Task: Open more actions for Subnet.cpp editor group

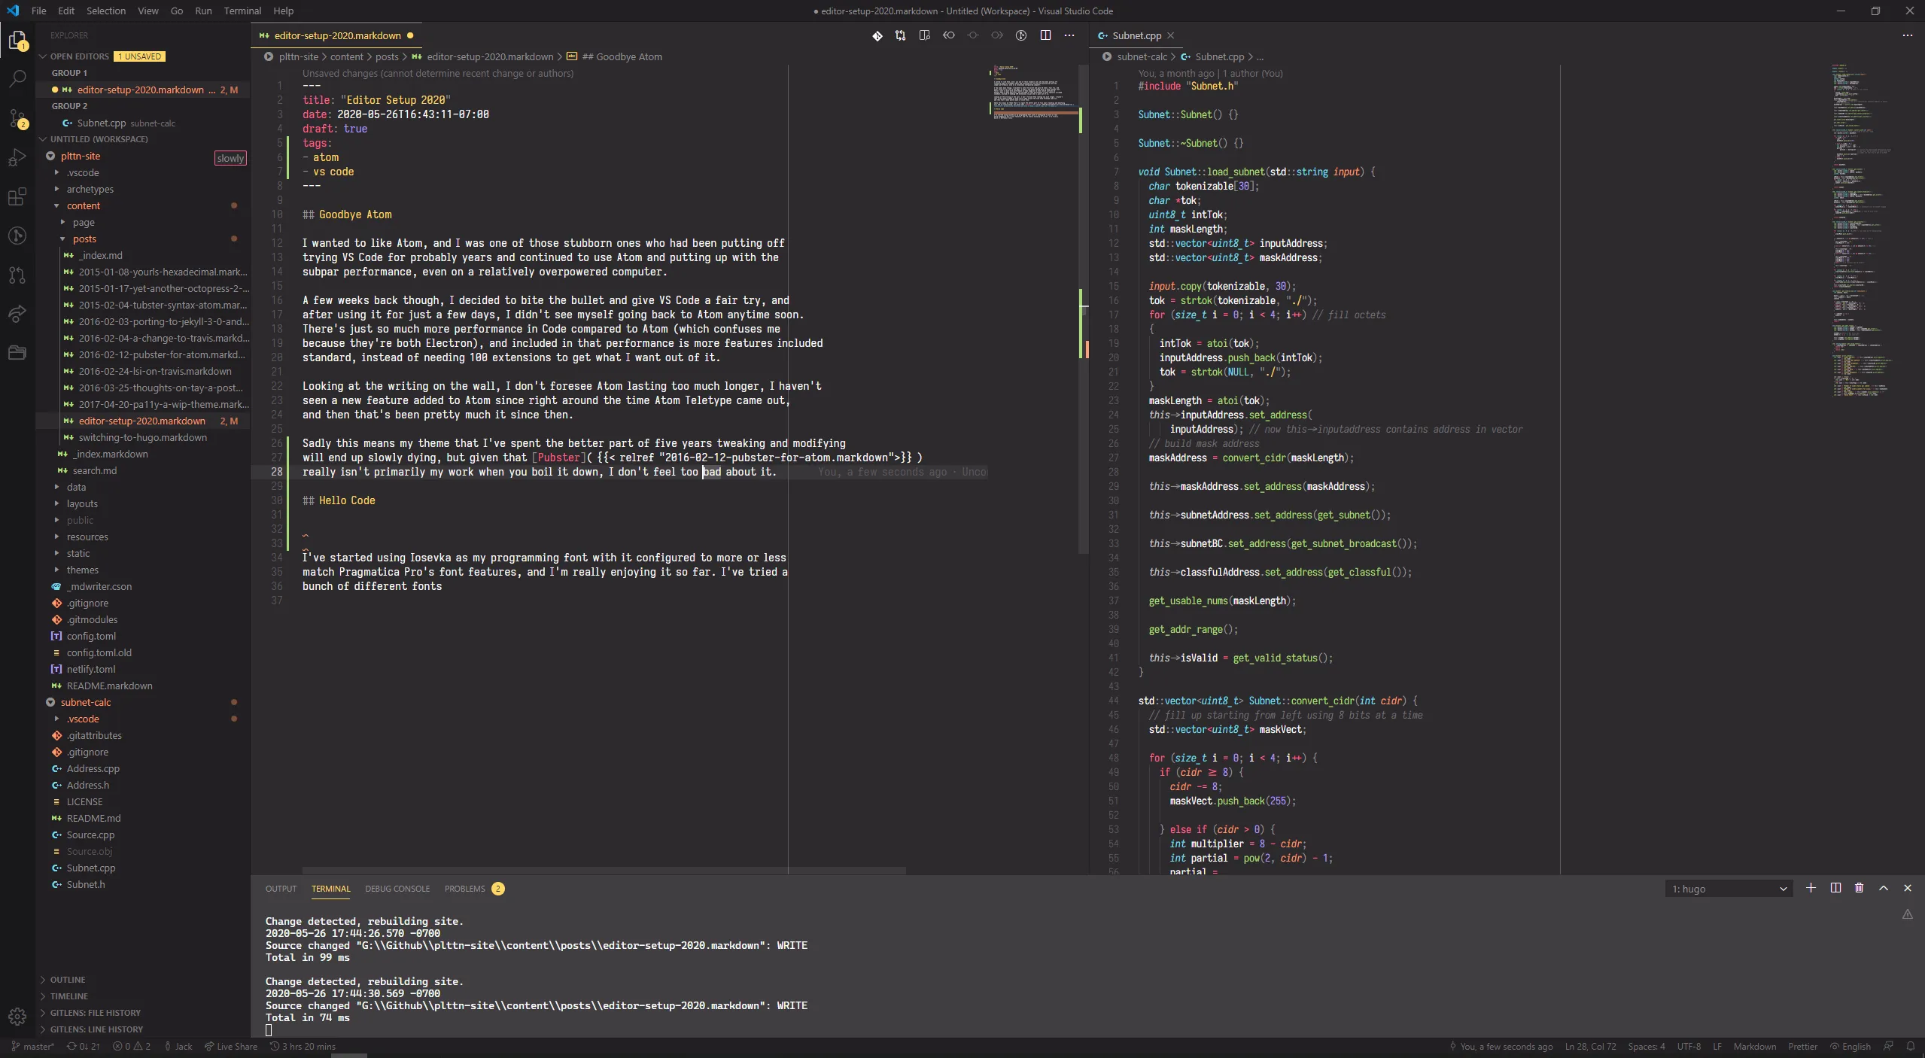Action: pyautogui.click(x=1907, y=35)
